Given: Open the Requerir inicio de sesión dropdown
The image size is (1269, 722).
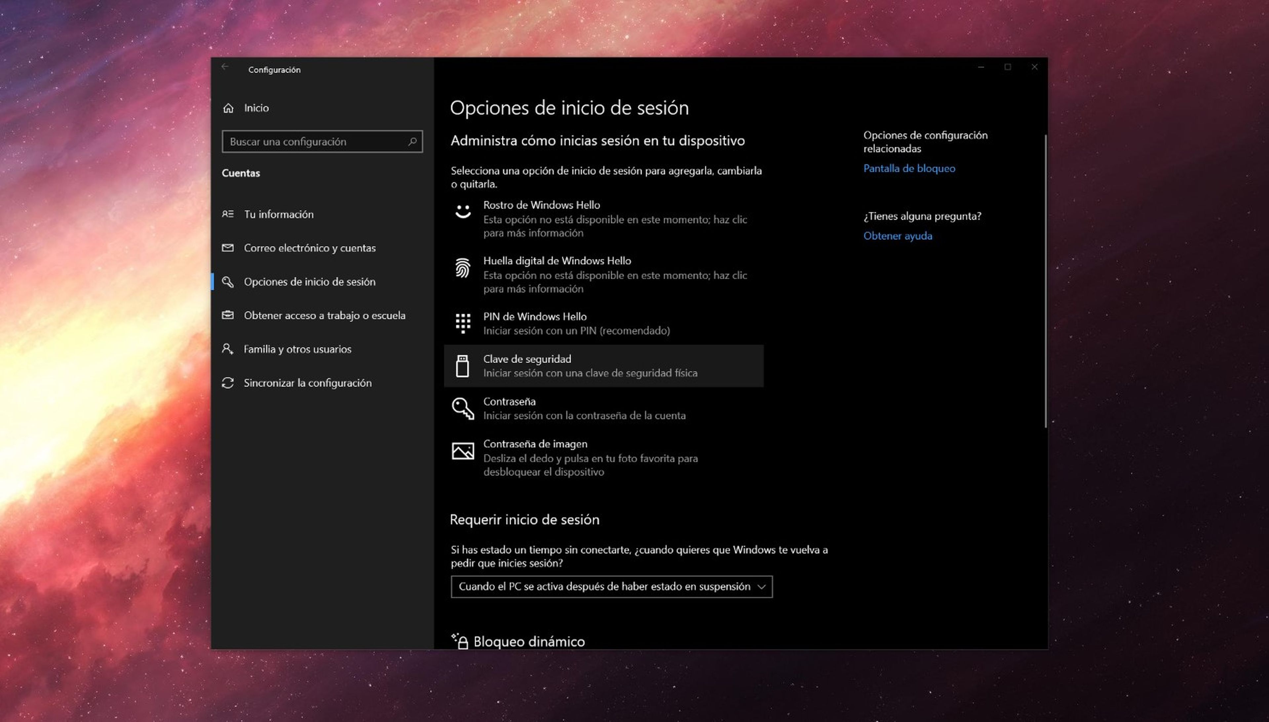Looking at the screenshot, I should 611,587.
